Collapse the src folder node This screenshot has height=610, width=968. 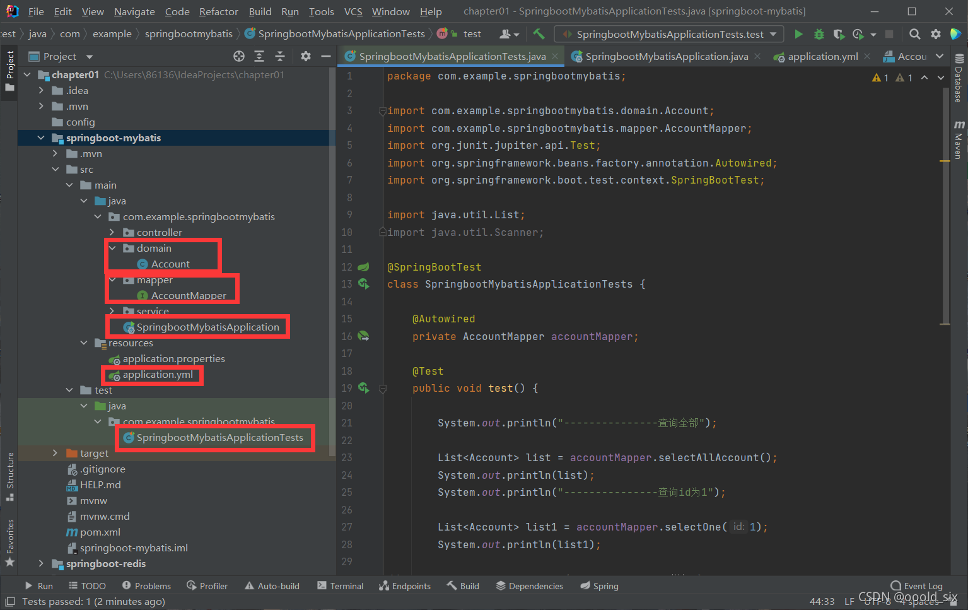pos(55,169)
